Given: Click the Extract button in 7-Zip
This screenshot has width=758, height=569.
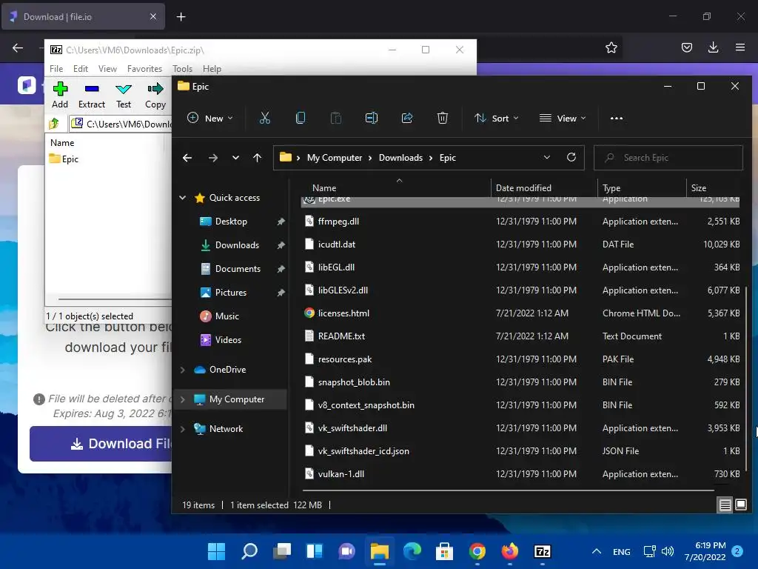Looking at the screenshot, I should point(92,96).
